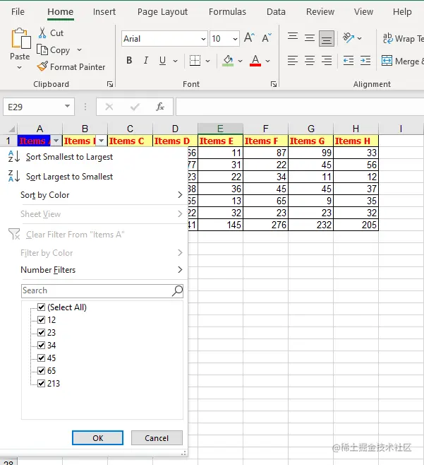Activate the Format Painter brush
This screenshot has height=465, width=424.
point(42,66)
